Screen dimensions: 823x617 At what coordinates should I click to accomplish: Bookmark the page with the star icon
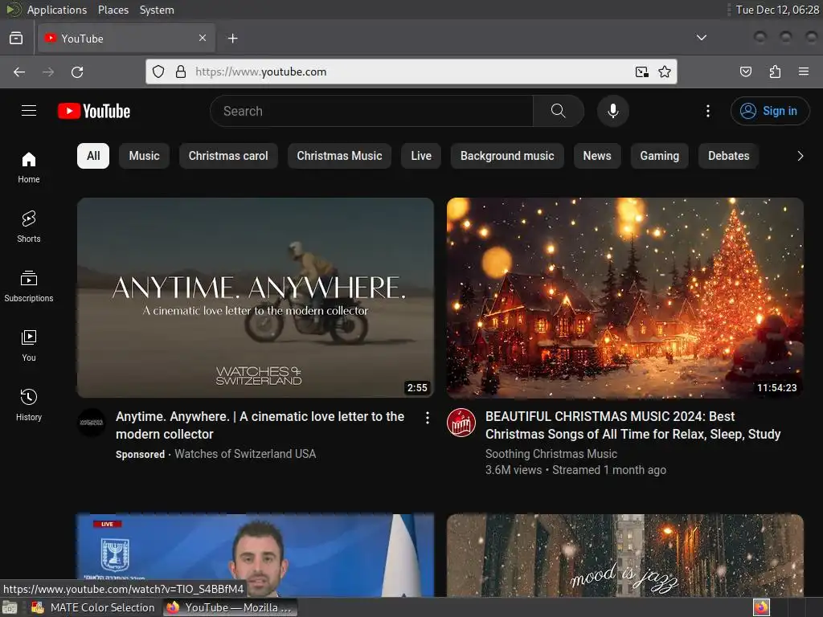665,72
